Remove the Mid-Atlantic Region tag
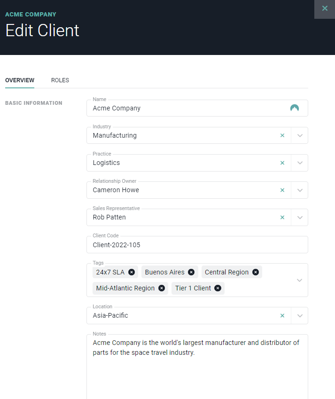This screenshot has height=399, width=335. click(x=162, y=288)
